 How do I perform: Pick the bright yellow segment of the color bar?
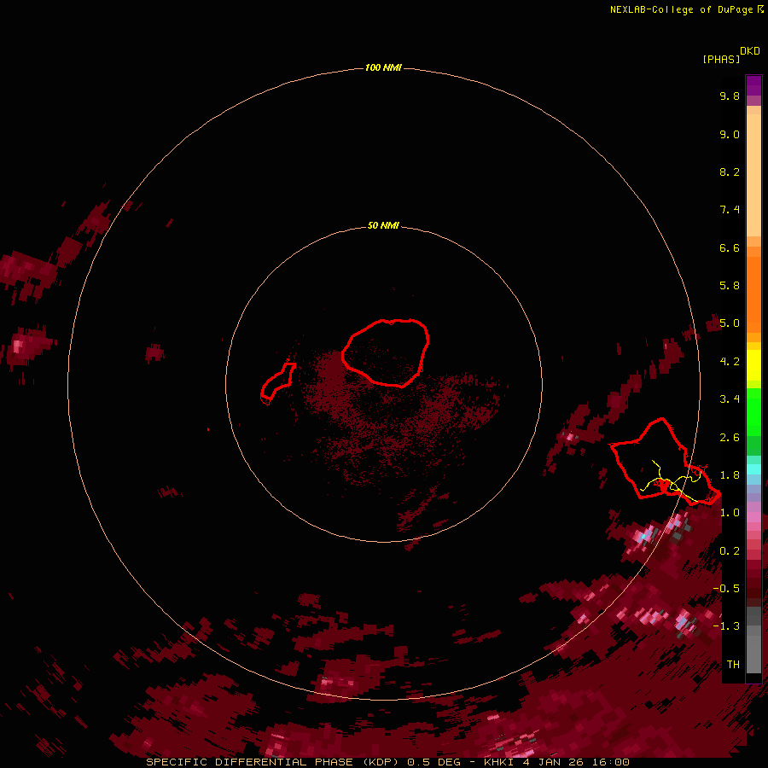point(753,365)
